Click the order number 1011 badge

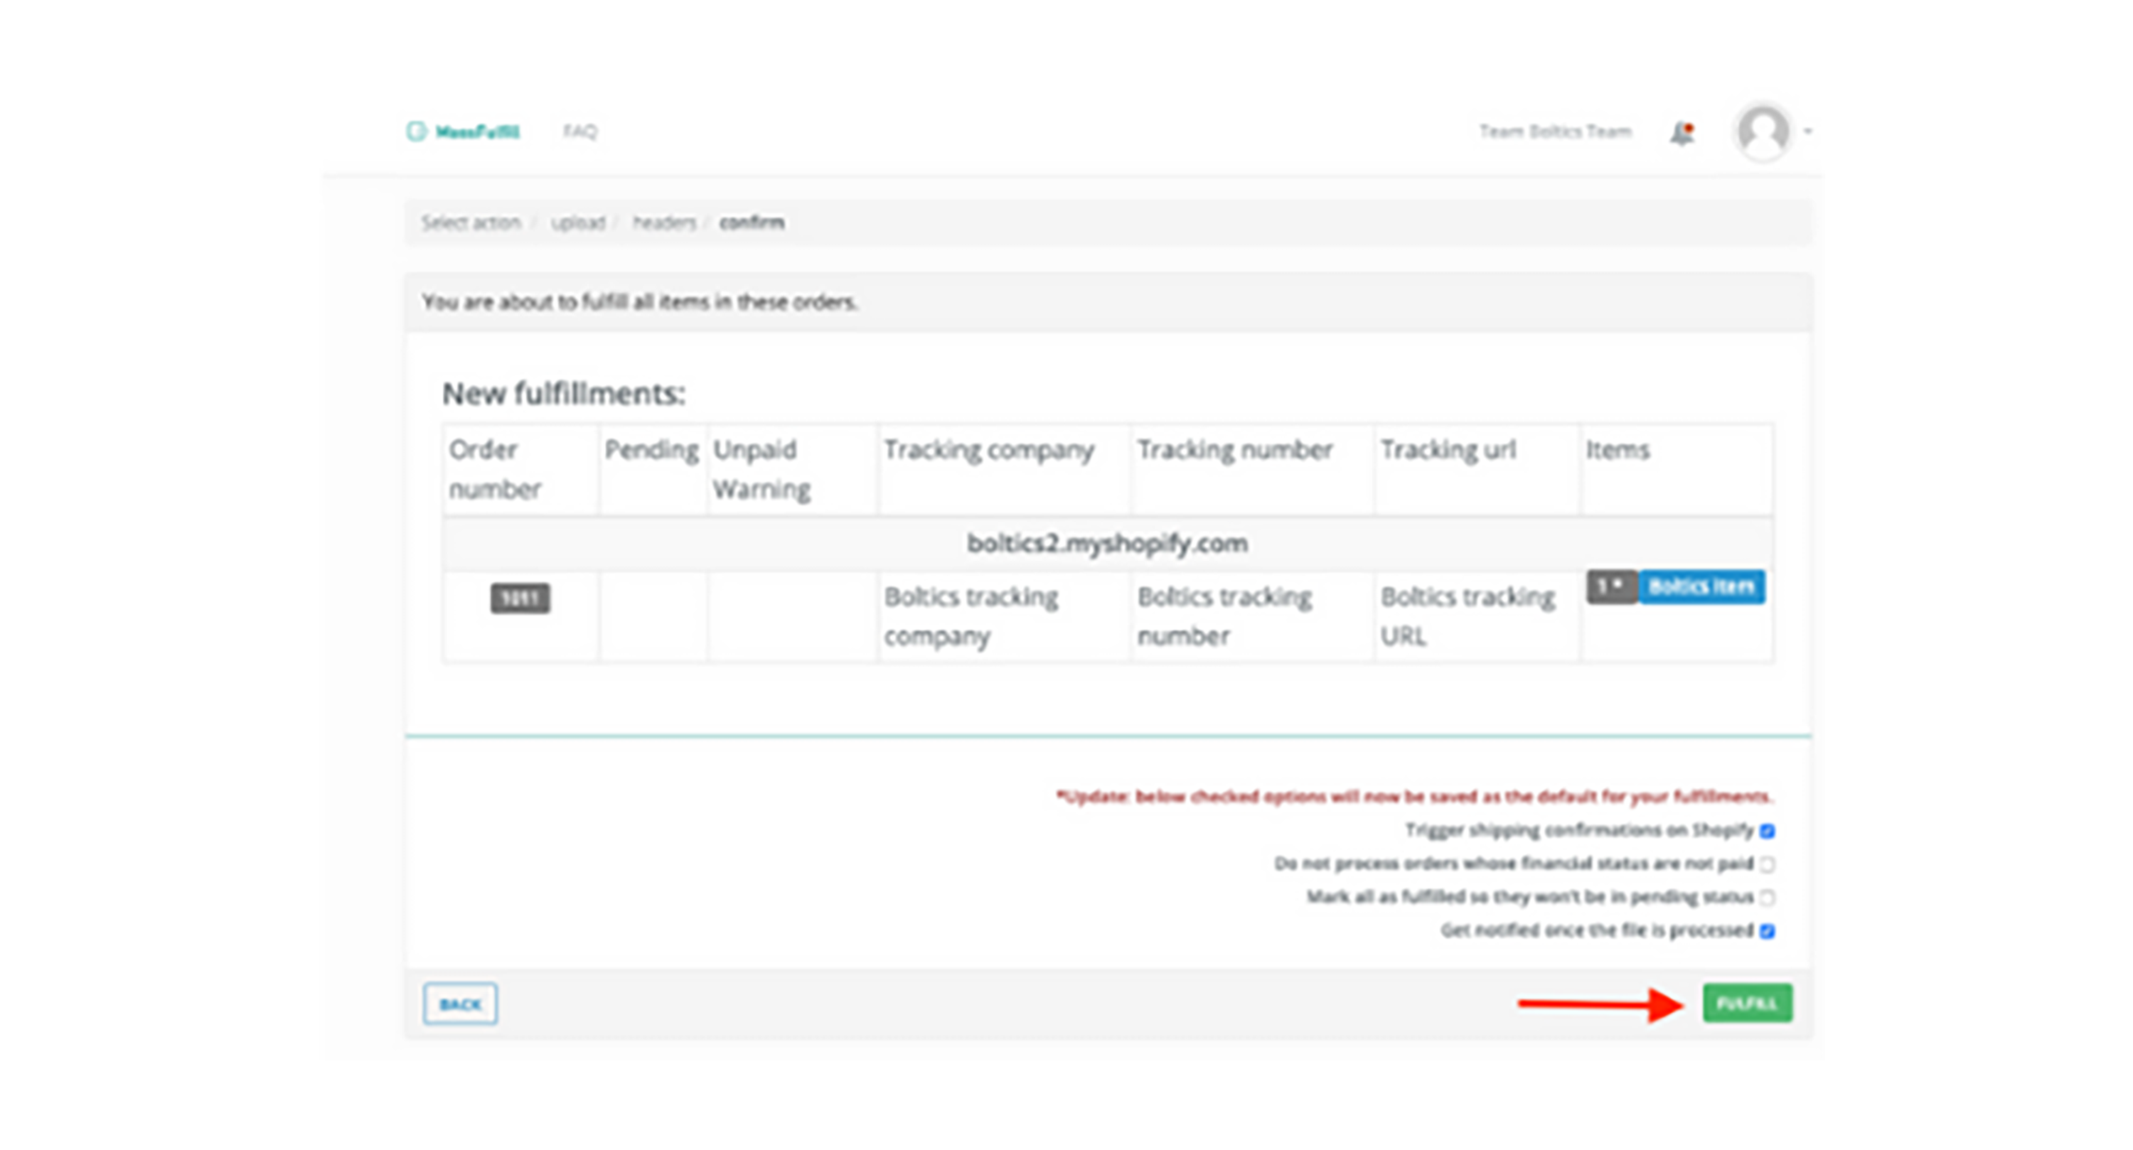tap(520, 598)
